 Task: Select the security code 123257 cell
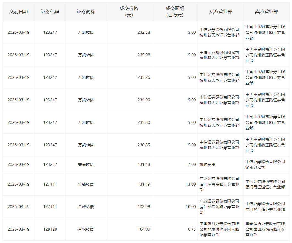50,164
